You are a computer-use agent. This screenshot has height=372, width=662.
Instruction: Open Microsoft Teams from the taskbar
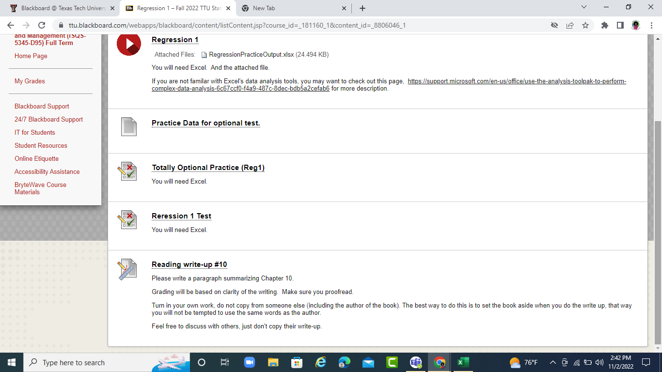(x=416, y=362)
